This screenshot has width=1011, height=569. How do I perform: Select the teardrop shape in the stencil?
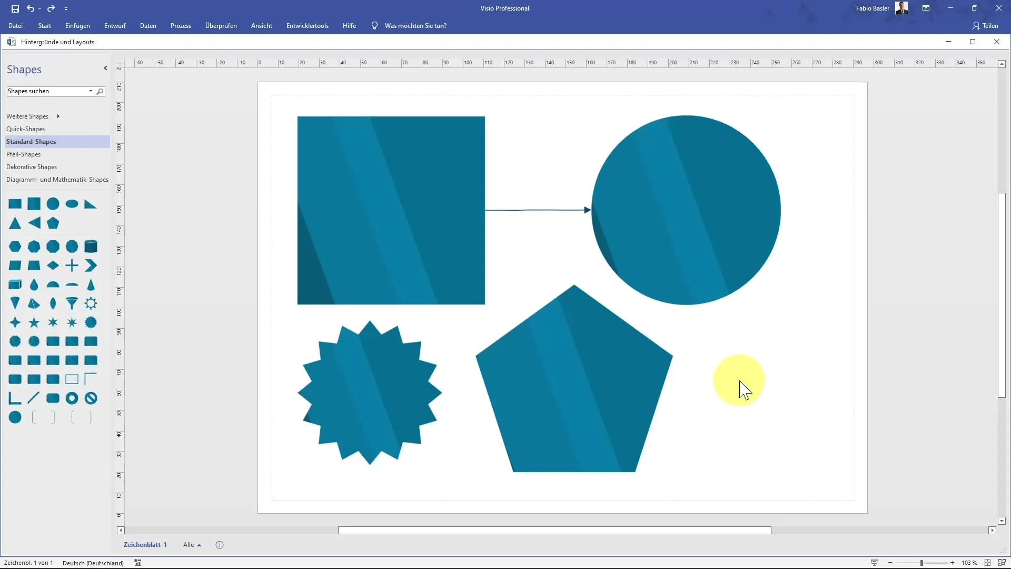(x=34, y=284)
